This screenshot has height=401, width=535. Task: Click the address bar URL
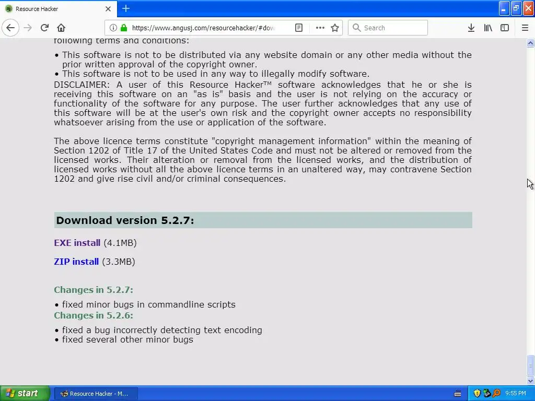[203, 28]
